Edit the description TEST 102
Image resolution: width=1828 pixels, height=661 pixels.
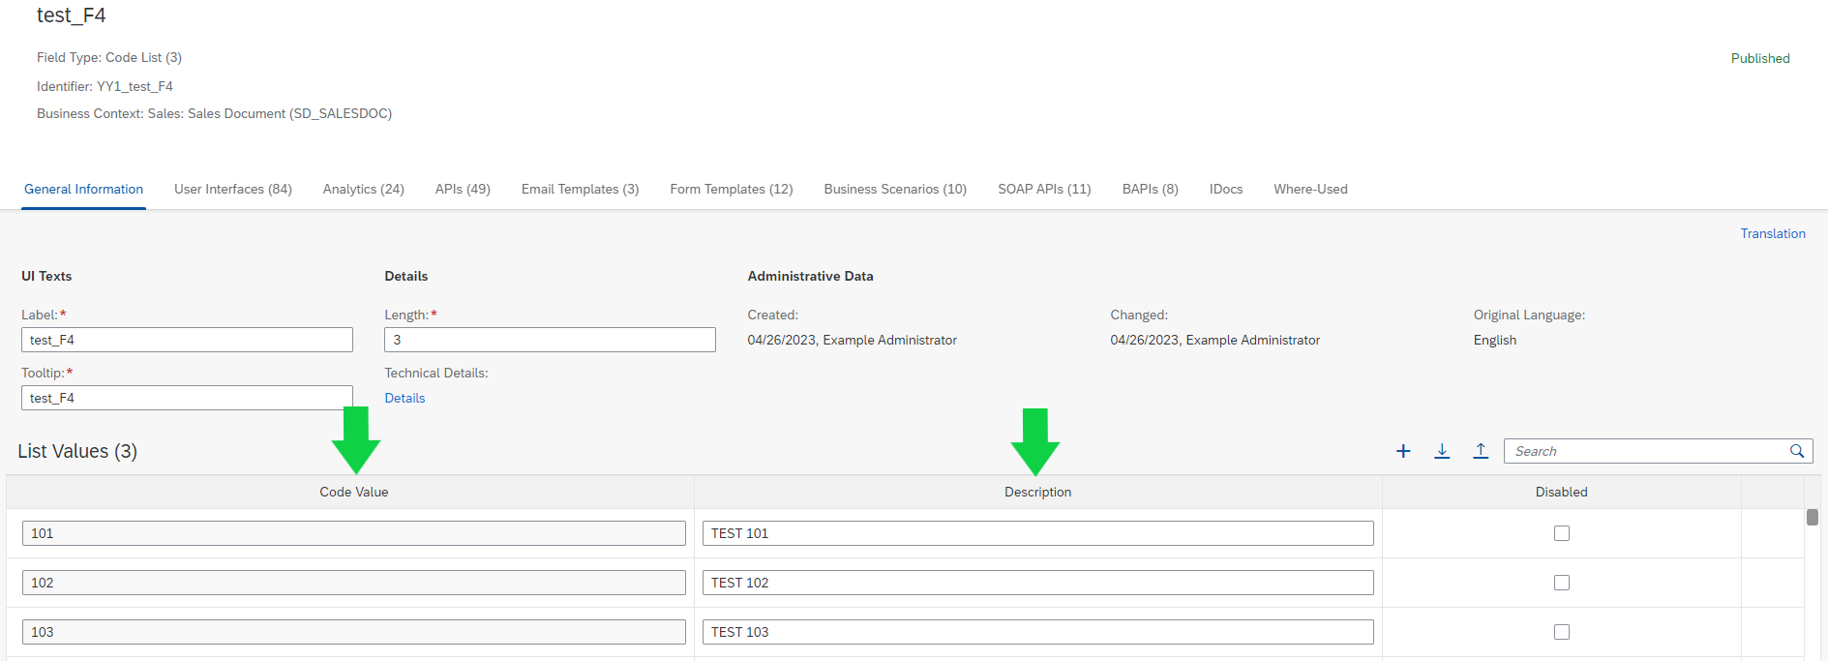coord(1038,583)
